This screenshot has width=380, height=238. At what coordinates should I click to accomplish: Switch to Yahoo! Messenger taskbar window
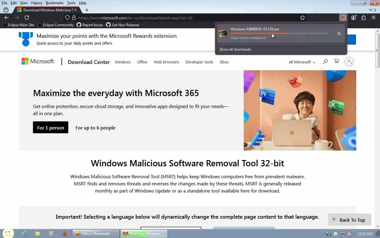click(96, 234)
